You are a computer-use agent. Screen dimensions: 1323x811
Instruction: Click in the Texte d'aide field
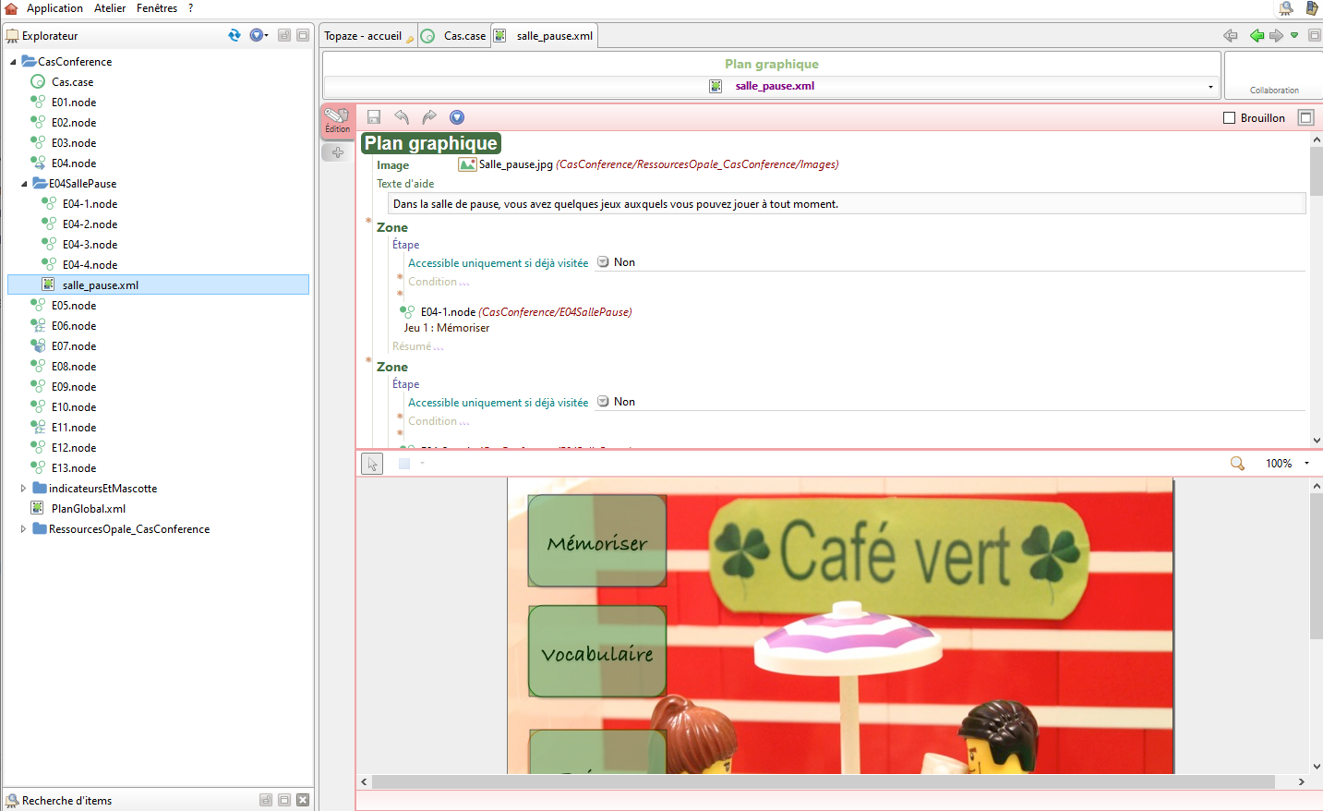coord(847,204)
